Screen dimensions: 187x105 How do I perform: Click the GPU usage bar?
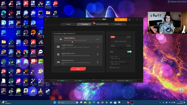pyautogui.click(x=82, y=80)
